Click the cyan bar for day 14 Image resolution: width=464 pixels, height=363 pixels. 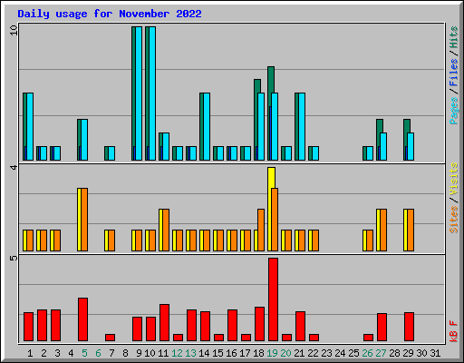[207, 126]
